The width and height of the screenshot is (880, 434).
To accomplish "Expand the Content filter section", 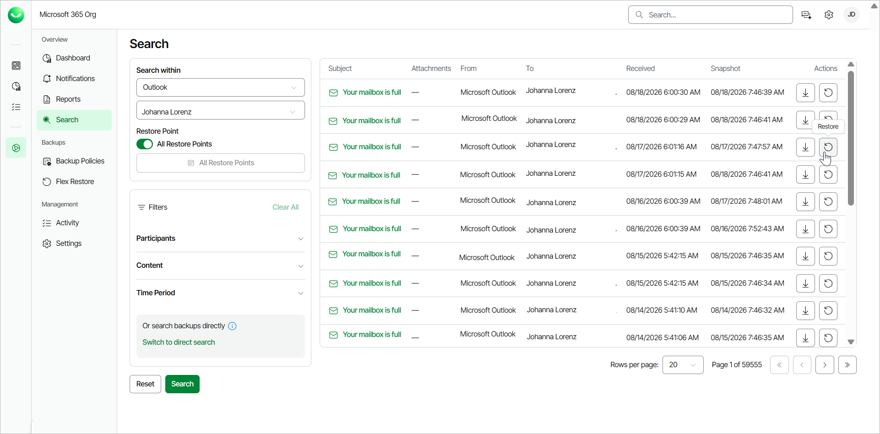I will (221, 266).
